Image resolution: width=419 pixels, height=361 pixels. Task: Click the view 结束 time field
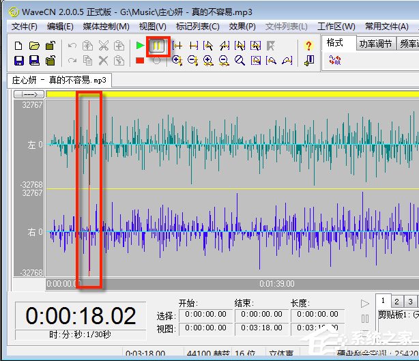261,329
